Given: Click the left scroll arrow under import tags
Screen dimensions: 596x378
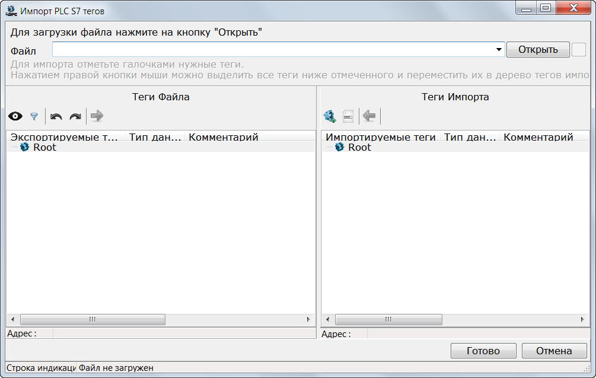Looking at the screenshot, I should pos(327,319).
